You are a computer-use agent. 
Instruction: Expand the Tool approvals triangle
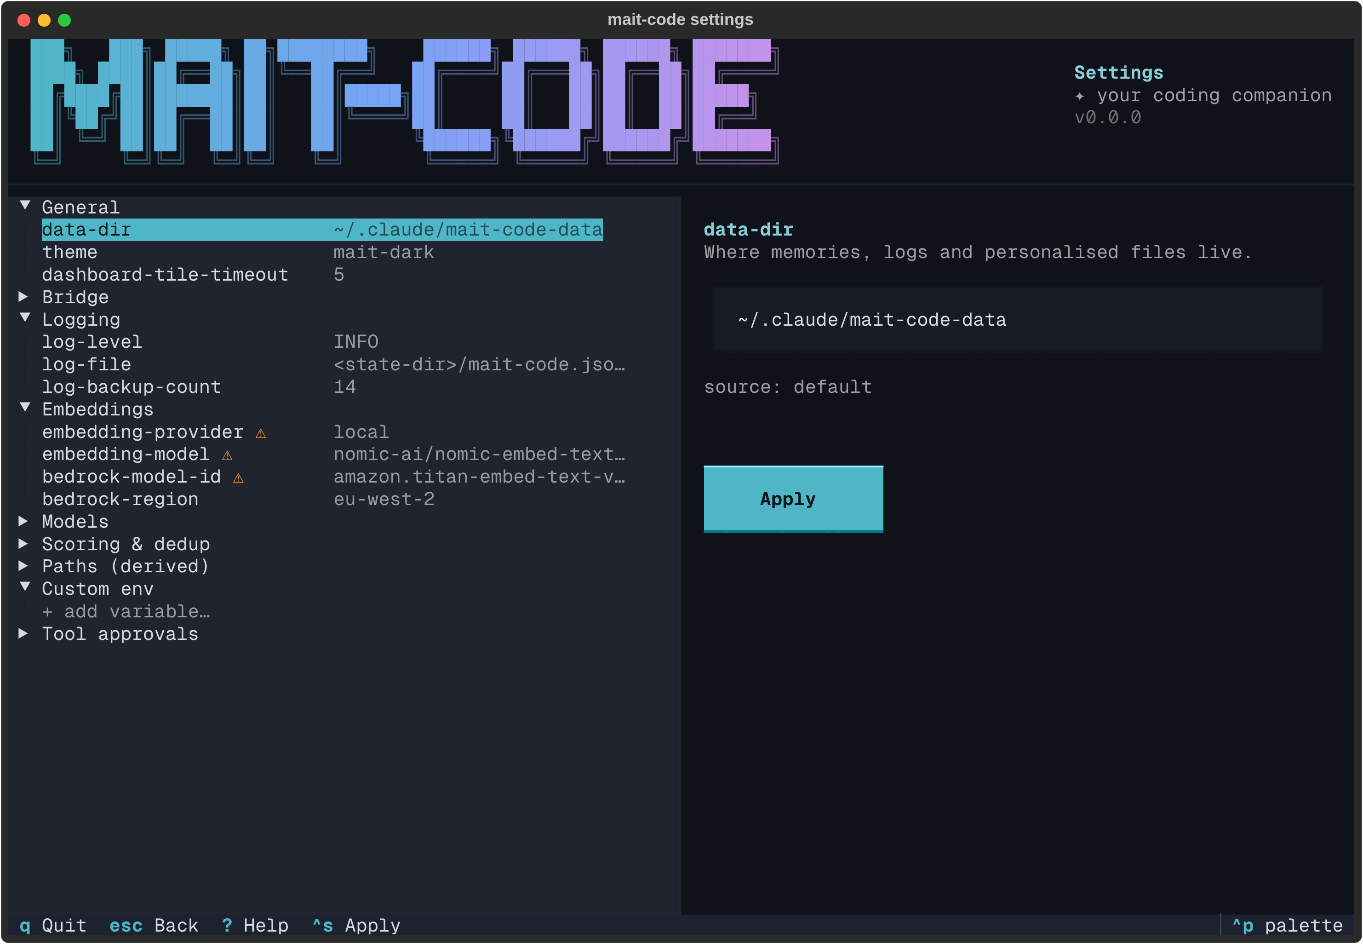(23, 633)
